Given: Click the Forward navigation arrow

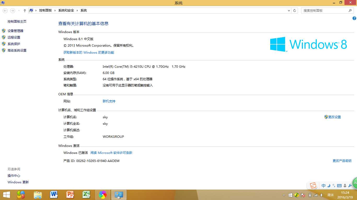Looking at the screenshot, I should tap(12, 10).
